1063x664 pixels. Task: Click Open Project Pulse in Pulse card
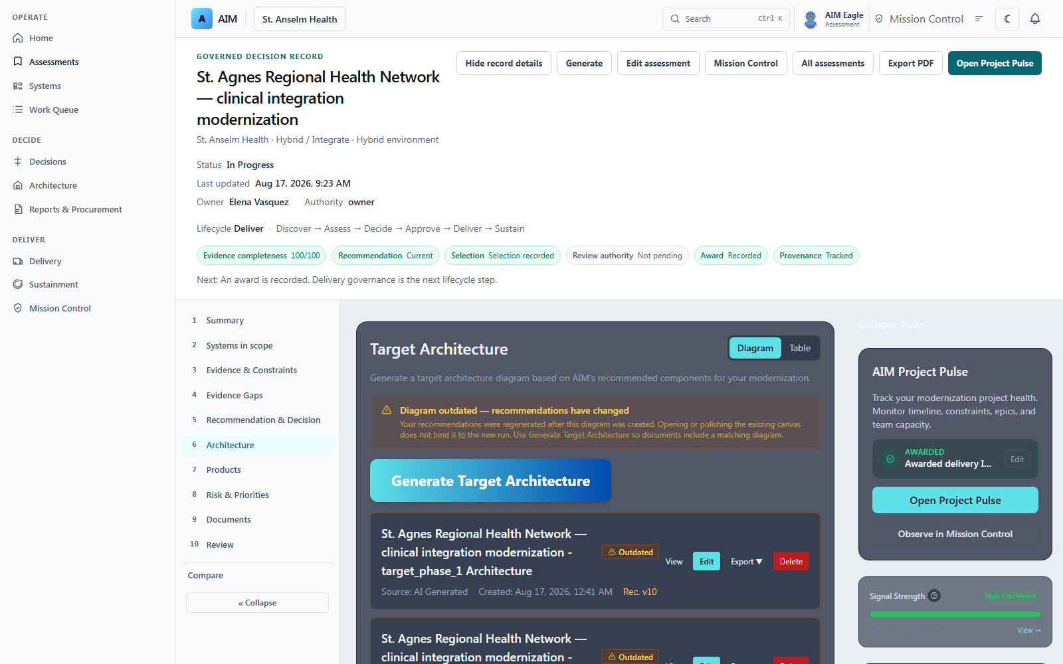point(955,500)
